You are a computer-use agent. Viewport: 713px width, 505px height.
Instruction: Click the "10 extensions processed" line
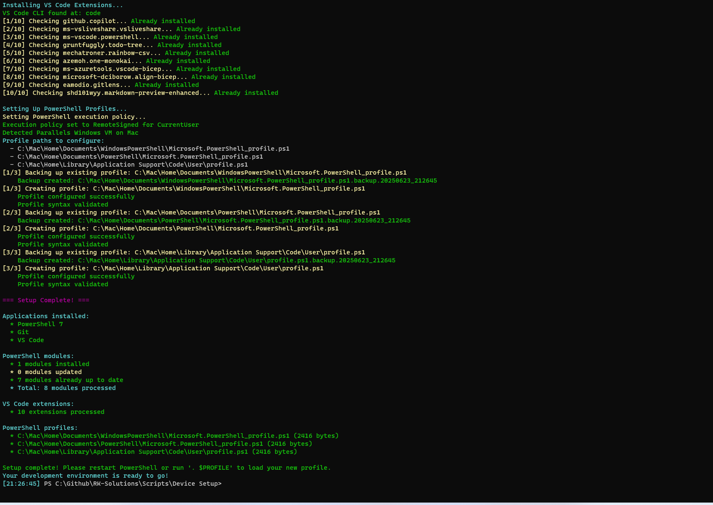point(60,412)
